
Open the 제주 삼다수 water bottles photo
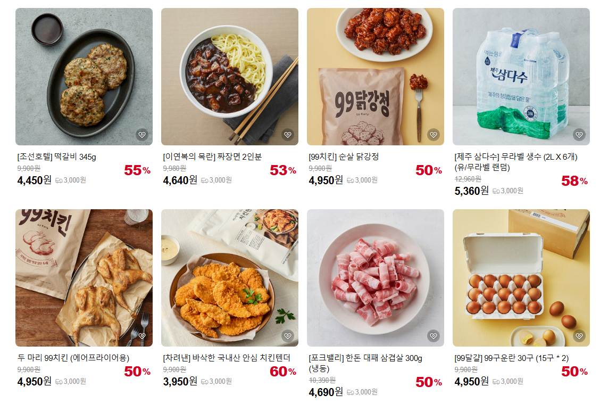click(x=521, y=77)
